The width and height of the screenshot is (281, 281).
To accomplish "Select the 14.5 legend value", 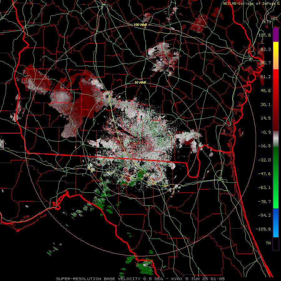I will tap(266, 118).
